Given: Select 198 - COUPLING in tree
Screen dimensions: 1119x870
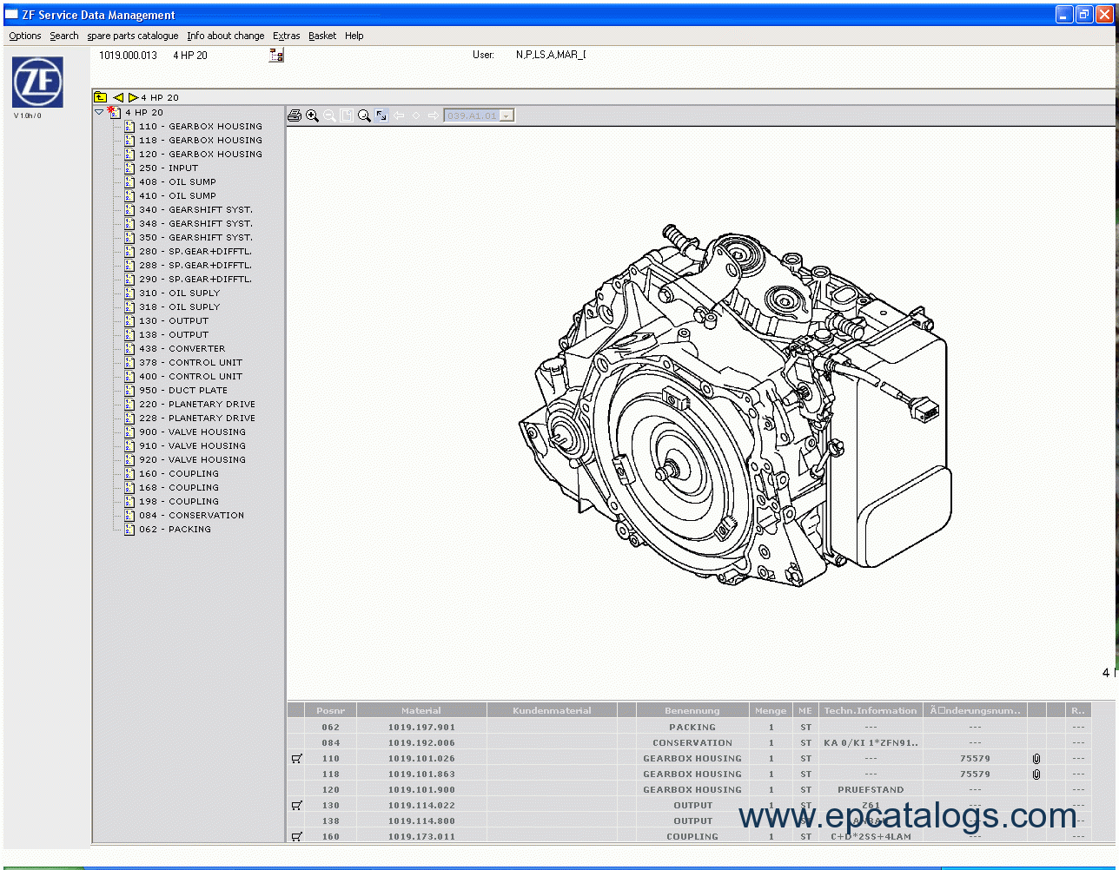Looking at the screenshot, I should (179, 502).
